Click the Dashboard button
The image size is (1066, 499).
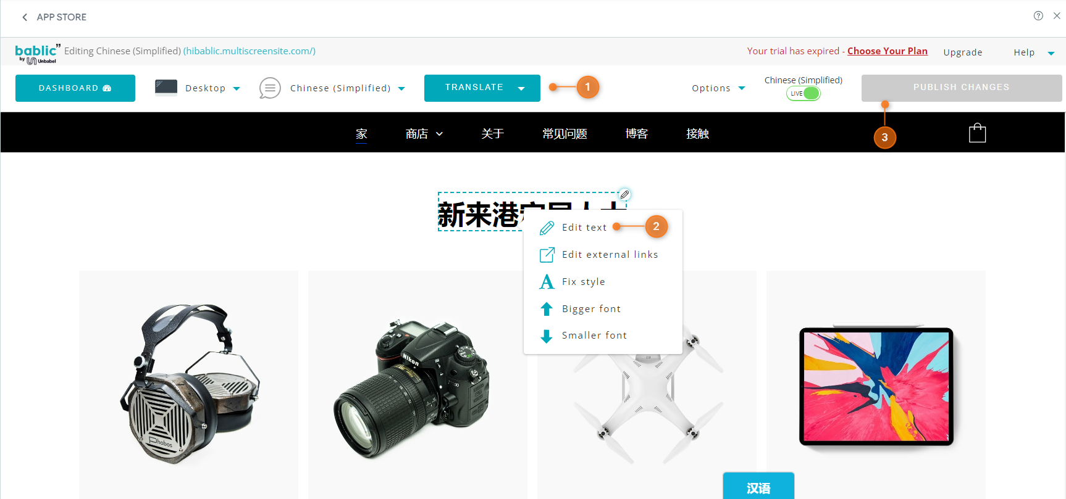(75, 88)
